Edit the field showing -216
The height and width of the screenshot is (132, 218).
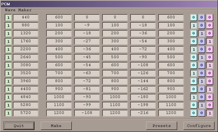(x=143, y=113)
